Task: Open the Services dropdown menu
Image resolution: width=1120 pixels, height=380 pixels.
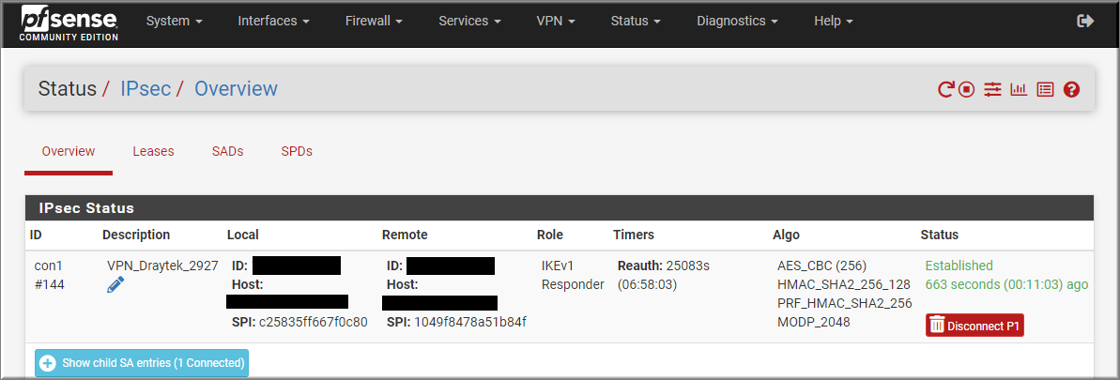Action: [x=469, y=22]
